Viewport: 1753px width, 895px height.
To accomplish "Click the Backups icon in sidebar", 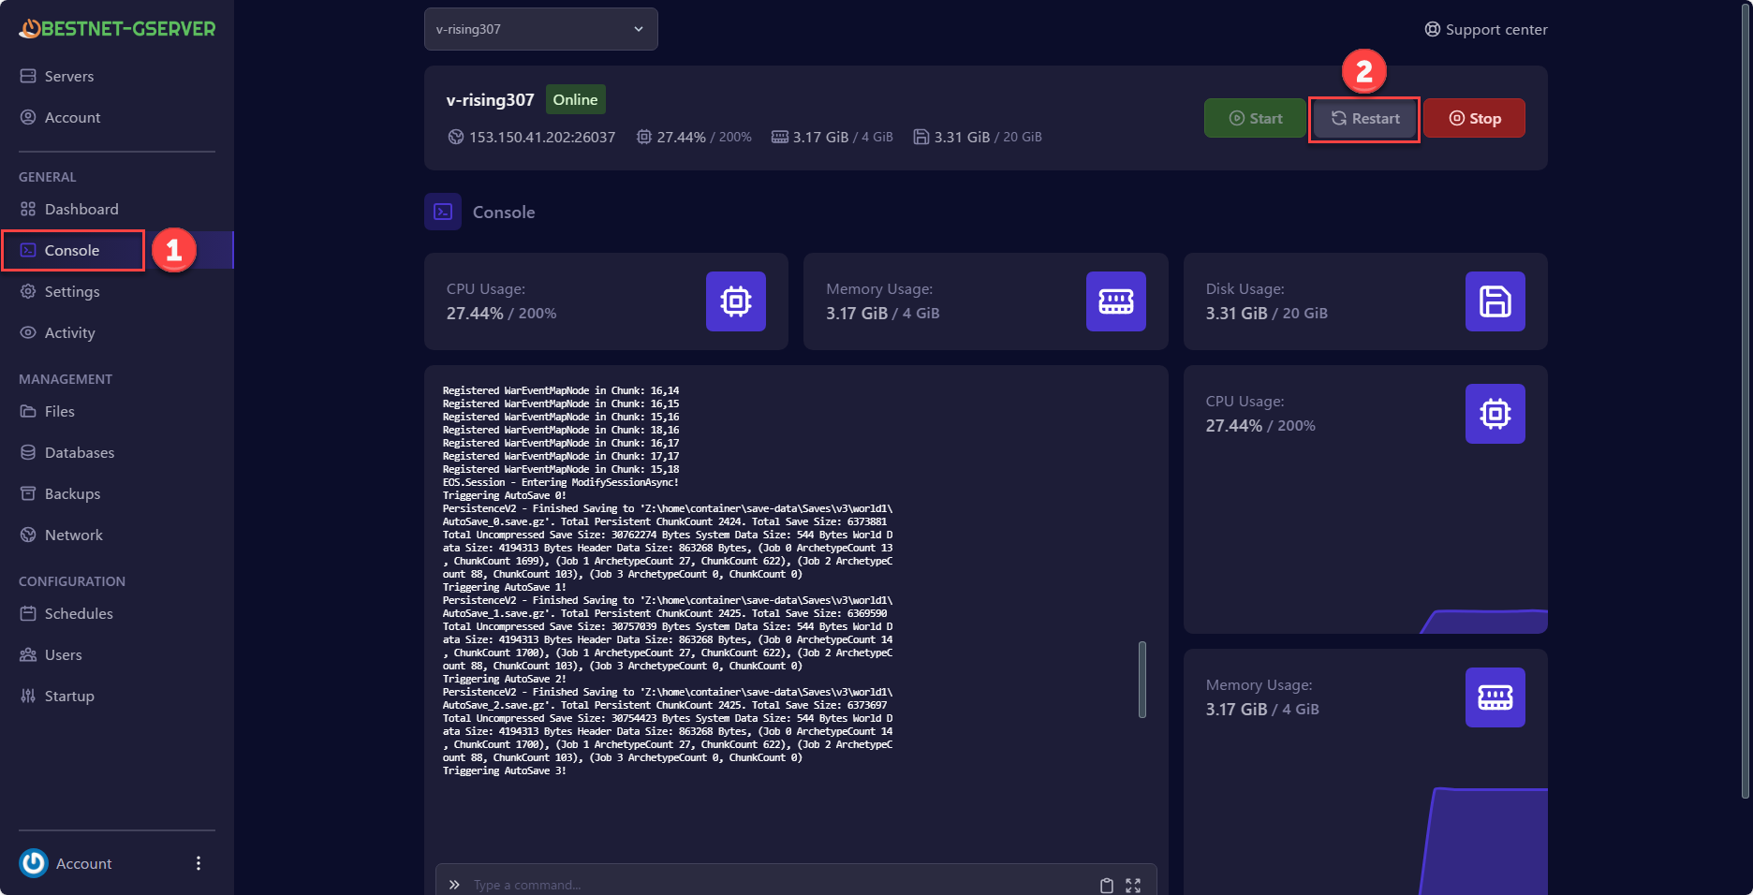I will (28, 493).
